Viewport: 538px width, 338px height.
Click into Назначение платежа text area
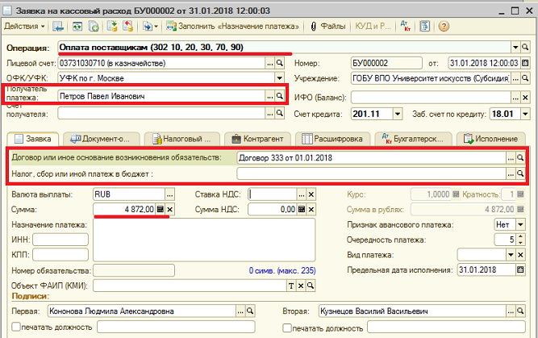tap(204, 240)
